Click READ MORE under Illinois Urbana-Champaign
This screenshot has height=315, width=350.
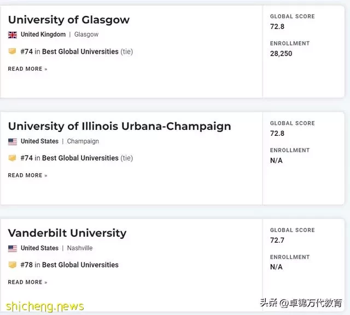coord(28,175)
